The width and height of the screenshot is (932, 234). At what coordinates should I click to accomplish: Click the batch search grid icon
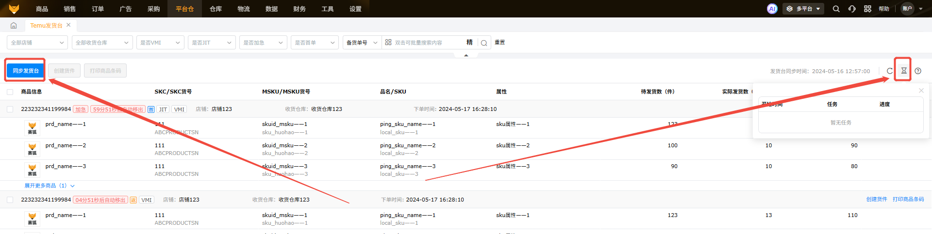point(388,42)
